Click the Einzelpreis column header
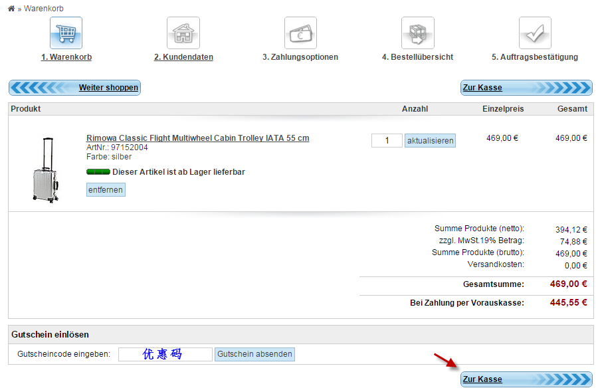 [x=503, y=109]
